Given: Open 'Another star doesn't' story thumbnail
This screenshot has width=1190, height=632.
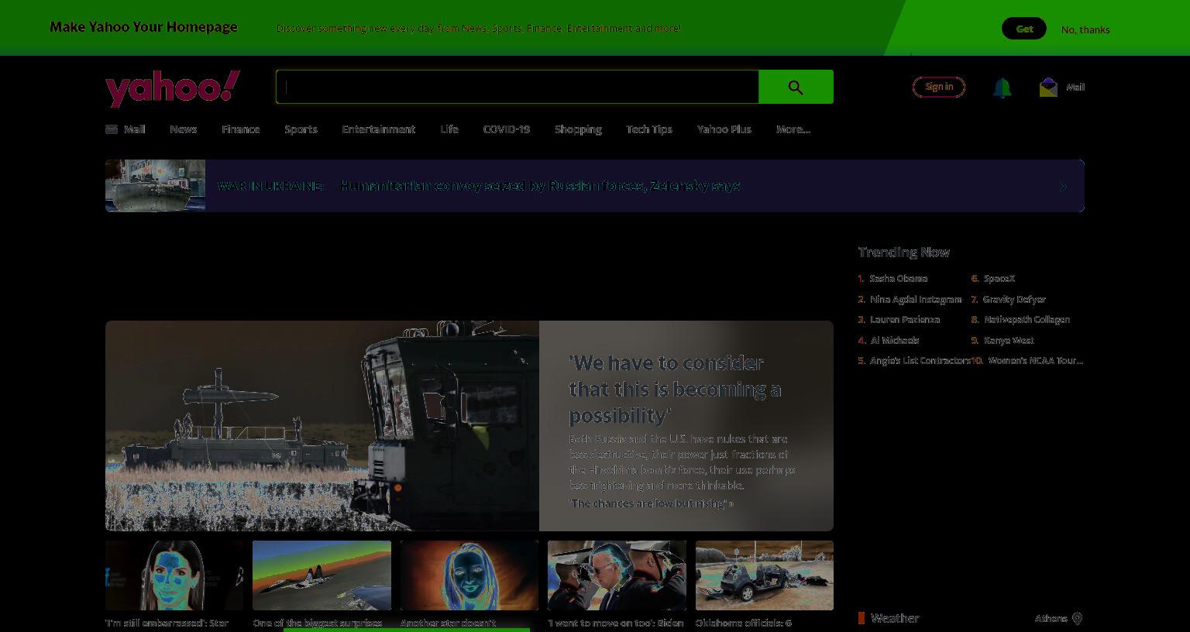Looking at the screenshot, I should 469,575.
